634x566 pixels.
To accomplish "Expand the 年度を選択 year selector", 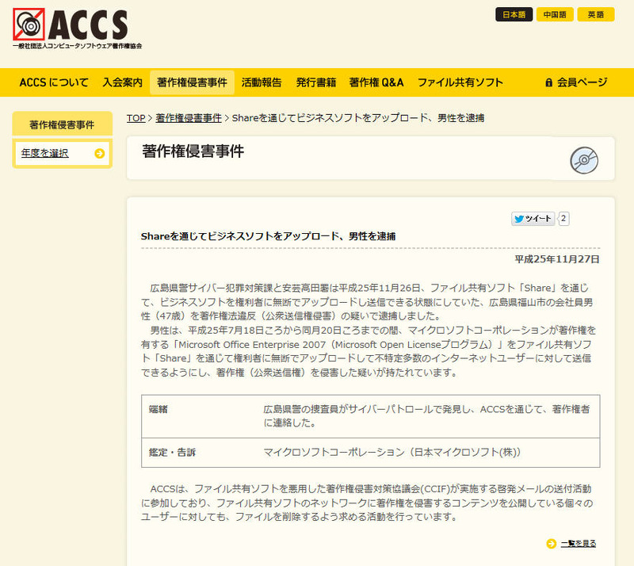I will [45, 153].
